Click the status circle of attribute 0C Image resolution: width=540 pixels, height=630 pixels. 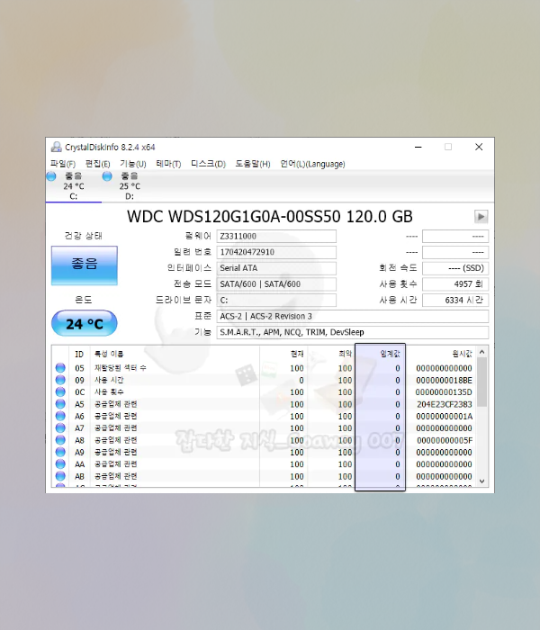(60, 391)
